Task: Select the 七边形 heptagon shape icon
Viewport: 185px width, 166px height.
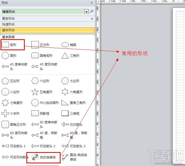Action: pyautogui.click(x=65, y=81)
